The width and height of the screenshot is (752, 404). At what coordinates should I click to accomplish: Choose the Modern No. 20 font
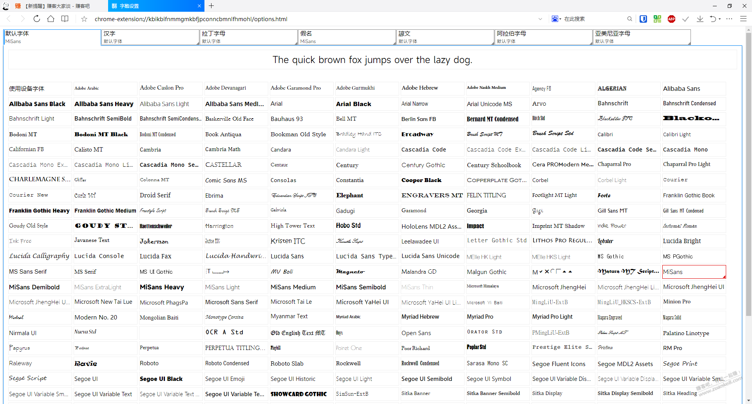(x=105, y=317)
